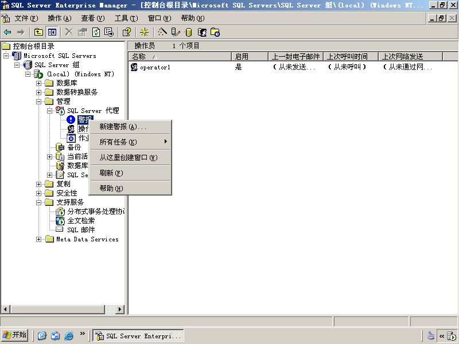Image resolution: width=459 pixels, height=344 pixels.
Task: Click the Forward arrow toolbar icon
Action: [21, 32]
